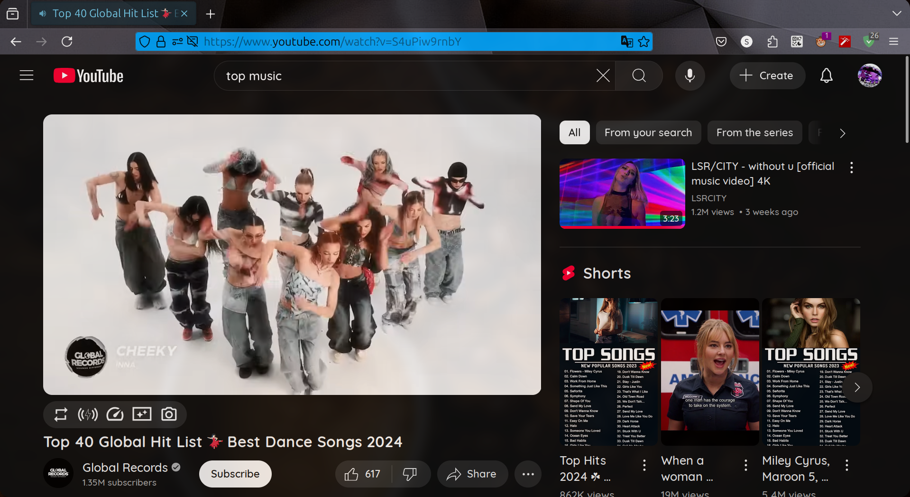Viewport: 910px width, 497px height.
Task: Open the Global Records channel name
Action: click(x=125, y=468)
